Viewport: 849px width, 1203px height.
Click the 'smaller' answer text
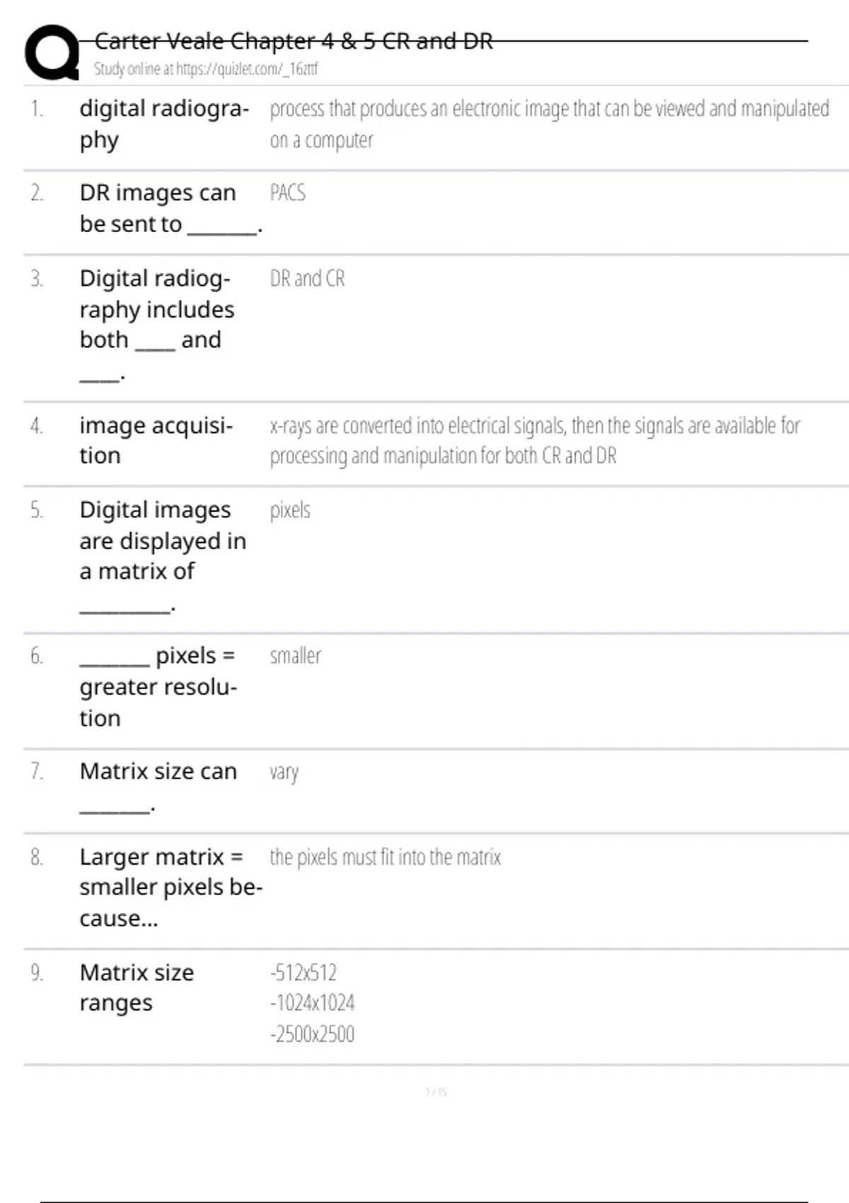[x=295, y=656]
